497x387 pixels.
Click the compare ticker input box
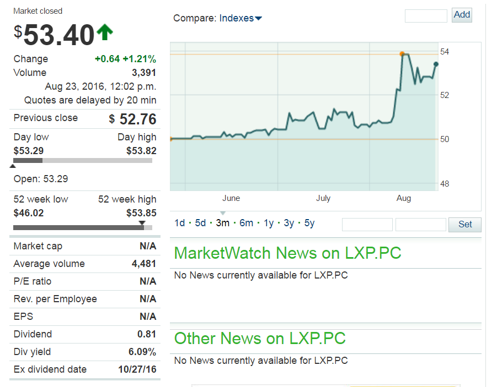[x=425, y=15]
